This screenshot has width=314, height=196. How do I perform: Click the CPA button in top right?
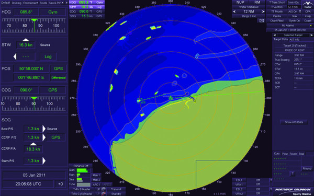coord(308,11)
